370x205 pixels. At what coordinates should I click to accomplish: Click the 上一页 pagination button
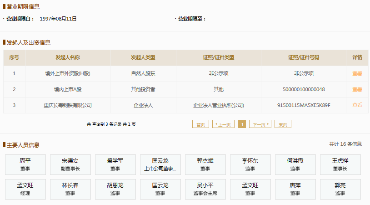[224, 124]
